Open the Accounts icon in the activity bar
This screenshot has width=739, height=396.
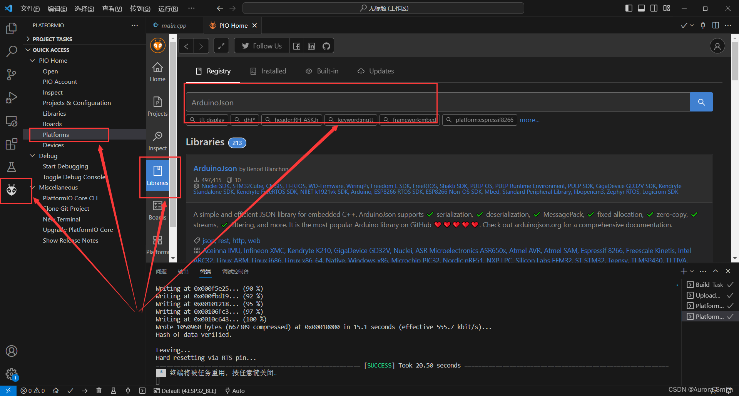click(x=12, y=351)
